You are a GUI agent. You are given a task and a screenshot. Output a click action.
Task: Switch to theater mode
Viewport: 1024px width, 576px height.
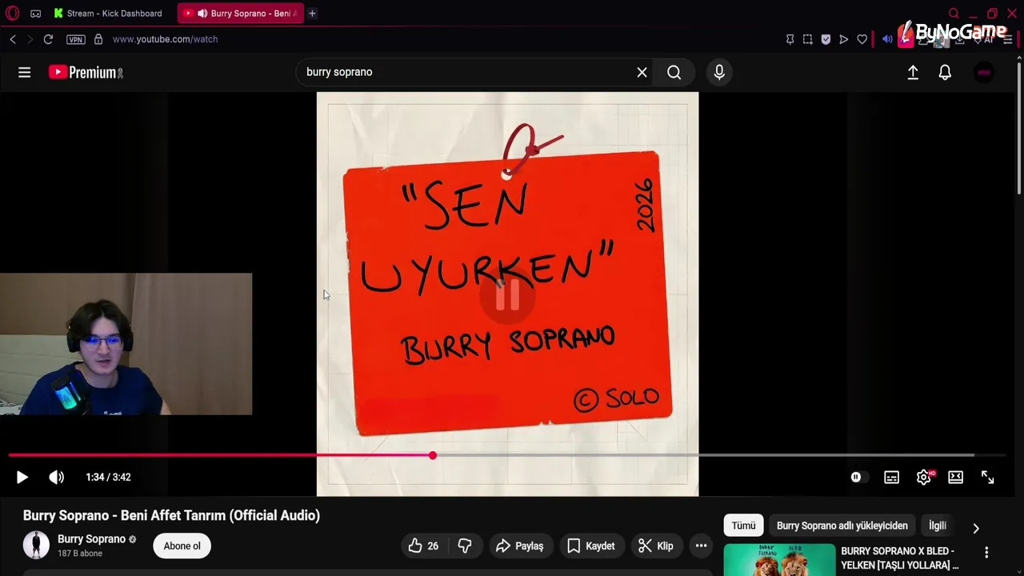click(955, 478)
